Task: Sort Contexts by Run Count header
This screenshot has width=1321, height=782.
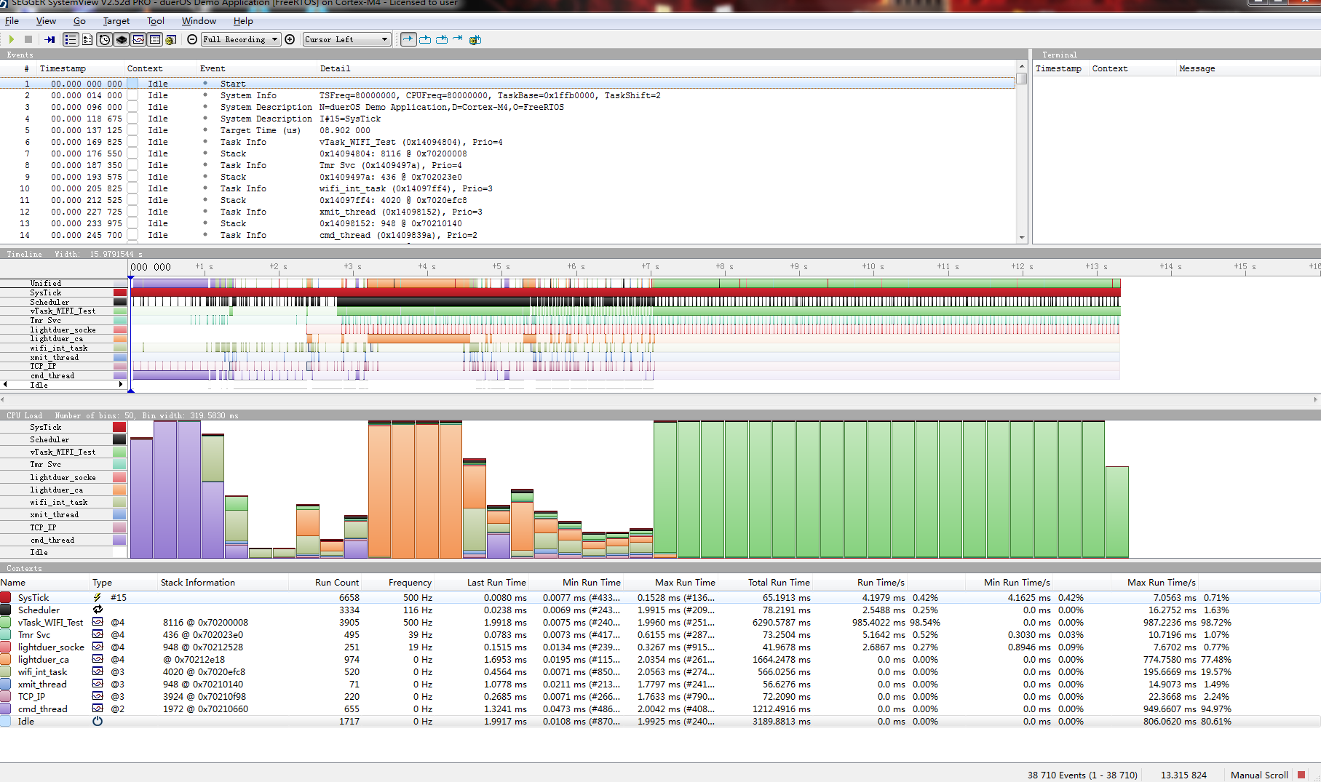Action: [337, 583]
